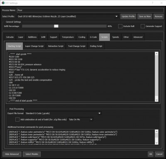This screenshot has width=166, height=159.
Task: Open the Layer Change Script sub-tab
Action: pyautogui.click(x=34, y=46)
